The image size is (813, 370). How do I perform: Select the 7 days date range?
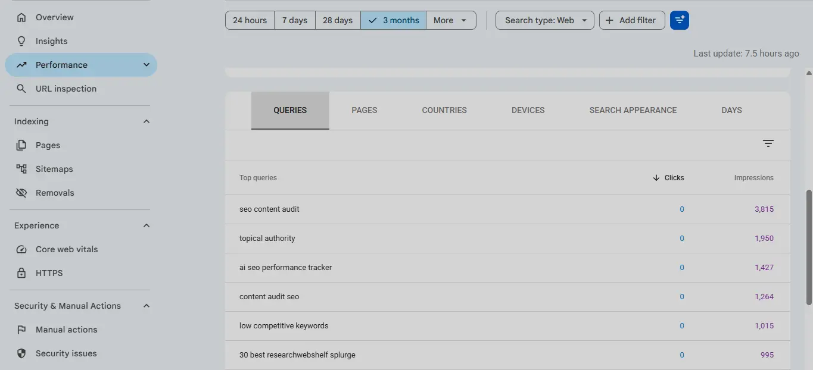[295, 20]
